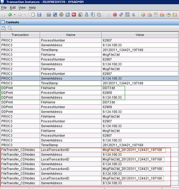Select the highlighted PROC3 ServerAddress row
Viewport: 179px width, 189px height.
click(89, 78)
